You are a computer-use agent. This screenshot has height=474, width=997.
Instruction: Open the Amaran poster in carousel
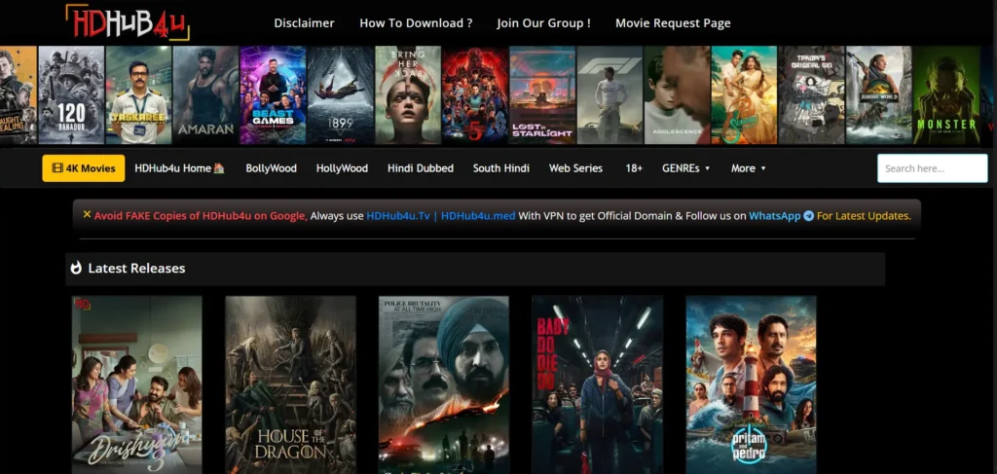(x=206, y=94)
